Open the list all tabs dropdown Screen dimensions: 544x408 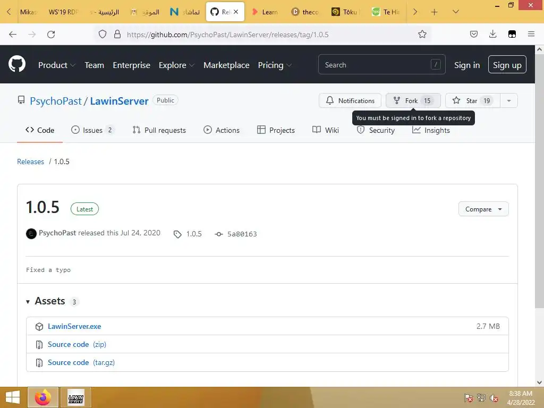point(455,12)
